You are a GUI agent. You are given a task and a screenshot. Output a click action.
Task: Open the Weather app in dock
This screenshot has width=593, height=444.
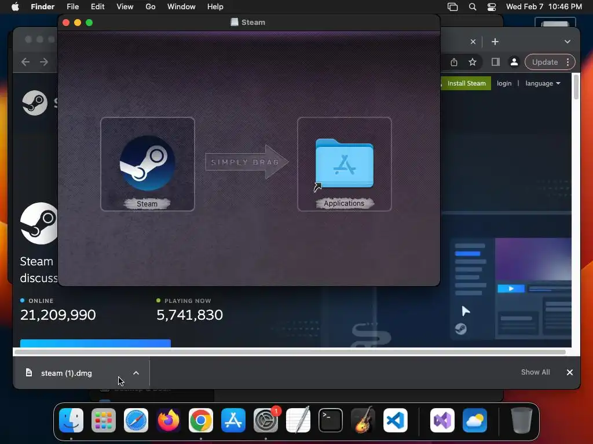475,420
